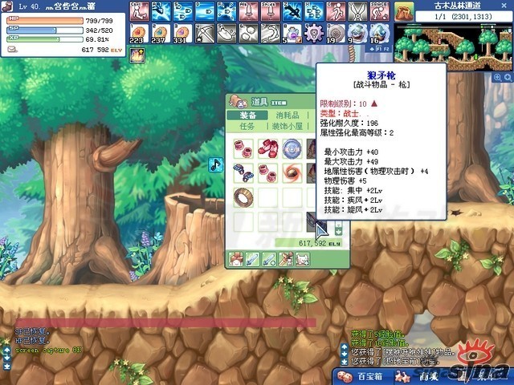Use the grey spiral disc (19)

coord(336,34)
